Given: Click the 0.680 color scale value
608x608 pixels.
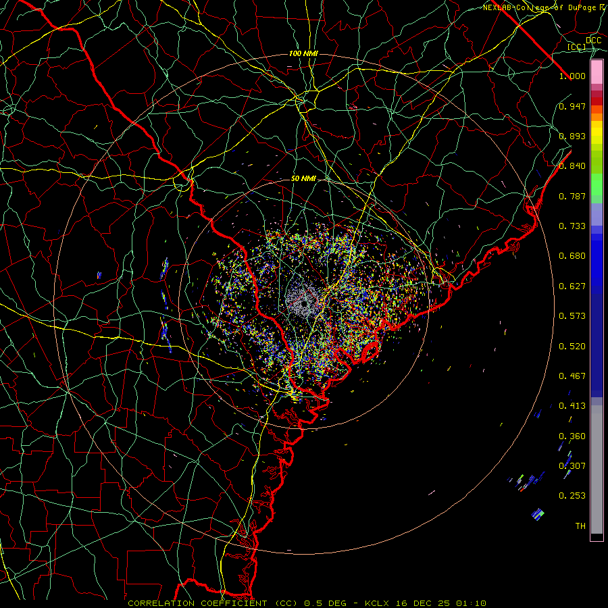Looking at the screenshot, I should pyautogui.click(x=572, y=256).
